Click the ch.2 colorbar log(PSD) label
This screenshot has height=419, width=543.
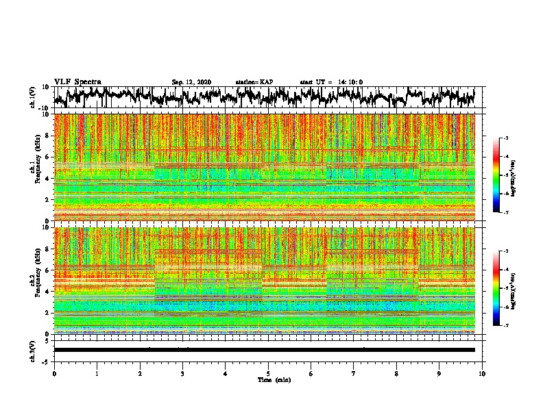click(x=514, y=291)
